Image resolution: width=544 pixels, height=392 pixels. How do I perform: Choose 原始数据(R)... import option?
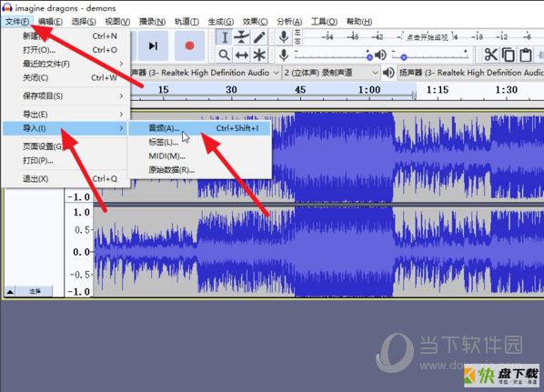click(200, 170)
